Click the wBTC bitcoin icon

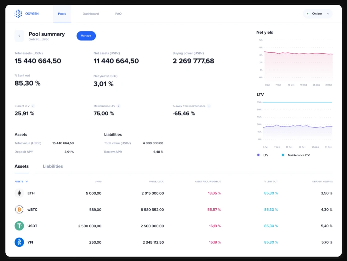pos(19,210)
